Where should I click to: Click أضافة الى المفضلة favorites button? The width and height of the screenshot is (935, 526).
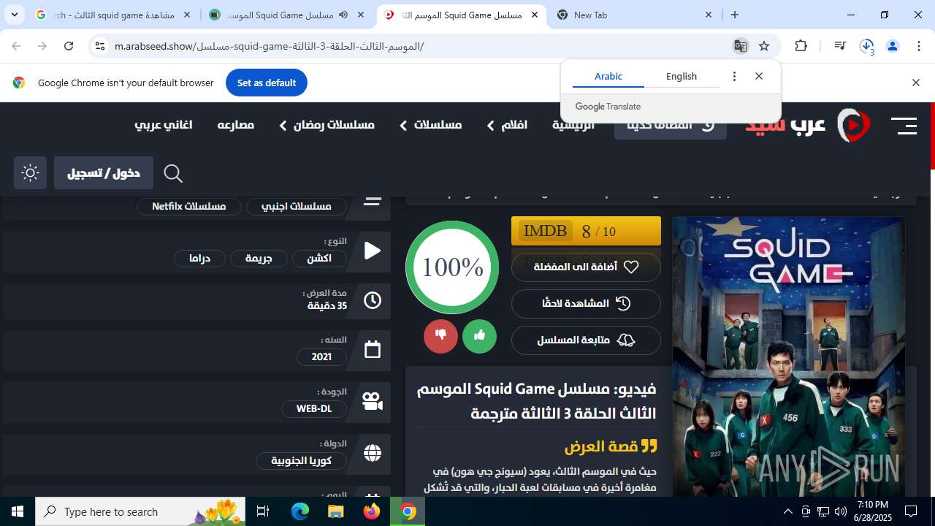point(586,267)
